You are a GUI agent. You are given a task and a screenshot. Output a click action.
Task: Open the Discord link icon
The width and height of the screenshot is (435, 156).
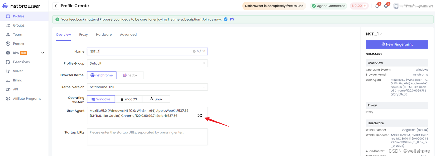(232, 19)
